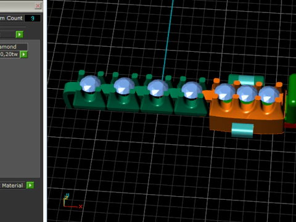Click the cyan cylinder behind the orange setting
The height and width of the screenshot is (222, 296).
[x=246, y=80]
